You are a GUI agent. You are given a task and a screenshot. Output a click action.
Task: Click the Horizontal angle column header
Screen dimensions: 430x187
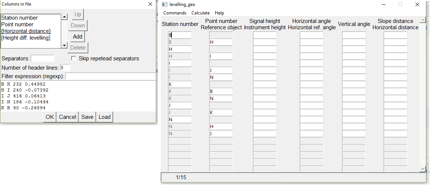312,21
